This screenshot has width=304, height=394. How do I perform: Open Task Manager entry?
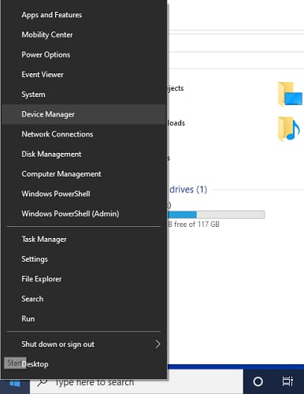point(84,240)
